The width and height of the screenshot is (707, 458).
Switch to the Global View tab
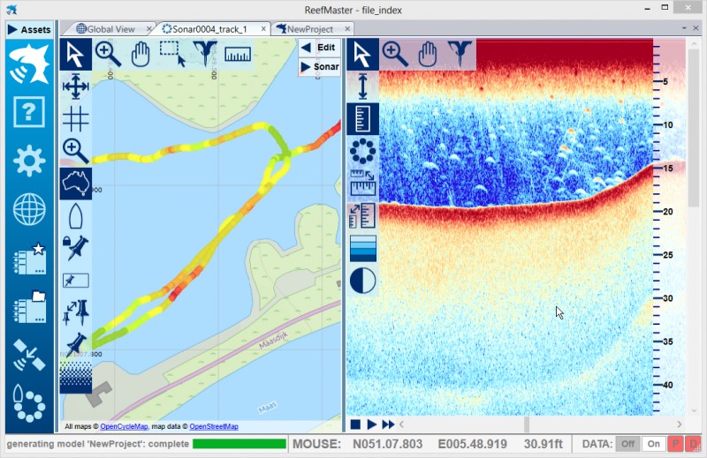(x=105, y=29)
